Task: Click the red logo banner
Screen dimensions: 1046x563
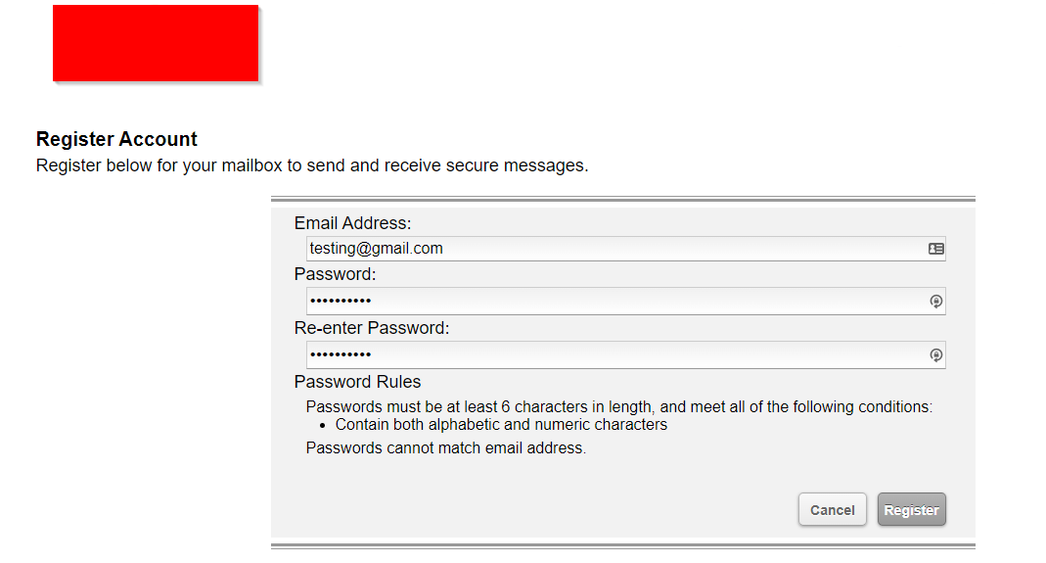Action: pos(156,43)
